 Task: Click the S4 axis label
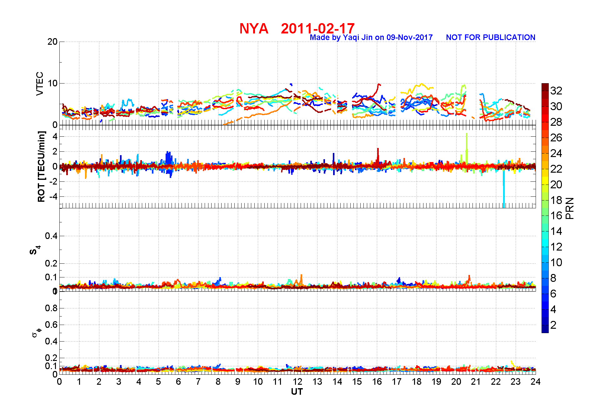pos(35,250)
